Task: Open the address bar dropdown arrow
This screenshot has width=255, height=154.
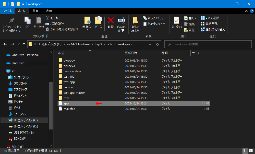Action: coord(150,44)
